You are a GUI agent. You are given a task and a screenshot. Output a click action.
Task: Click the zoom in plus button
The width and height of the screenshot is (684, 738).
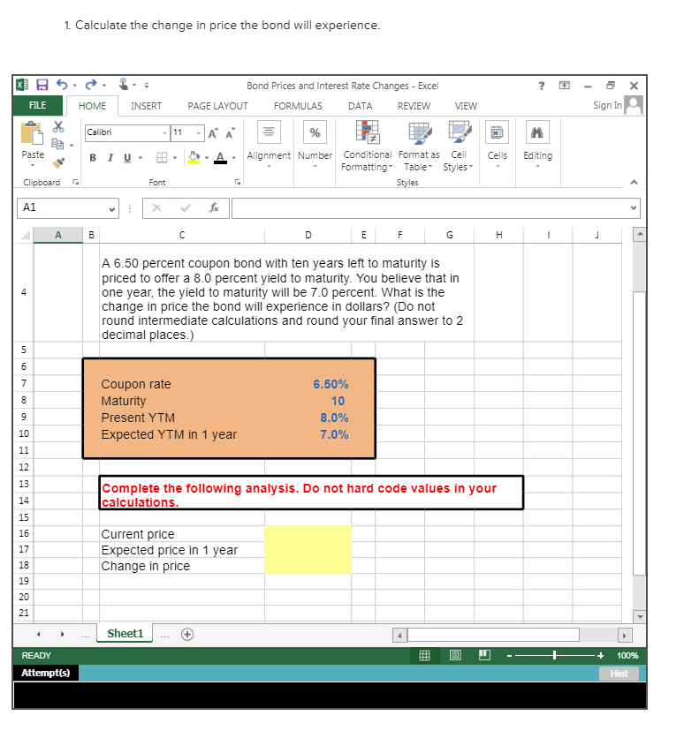[600, 656]
